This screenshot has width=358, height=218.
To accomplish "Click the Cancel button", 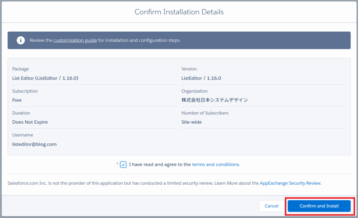I will point(271,206).
